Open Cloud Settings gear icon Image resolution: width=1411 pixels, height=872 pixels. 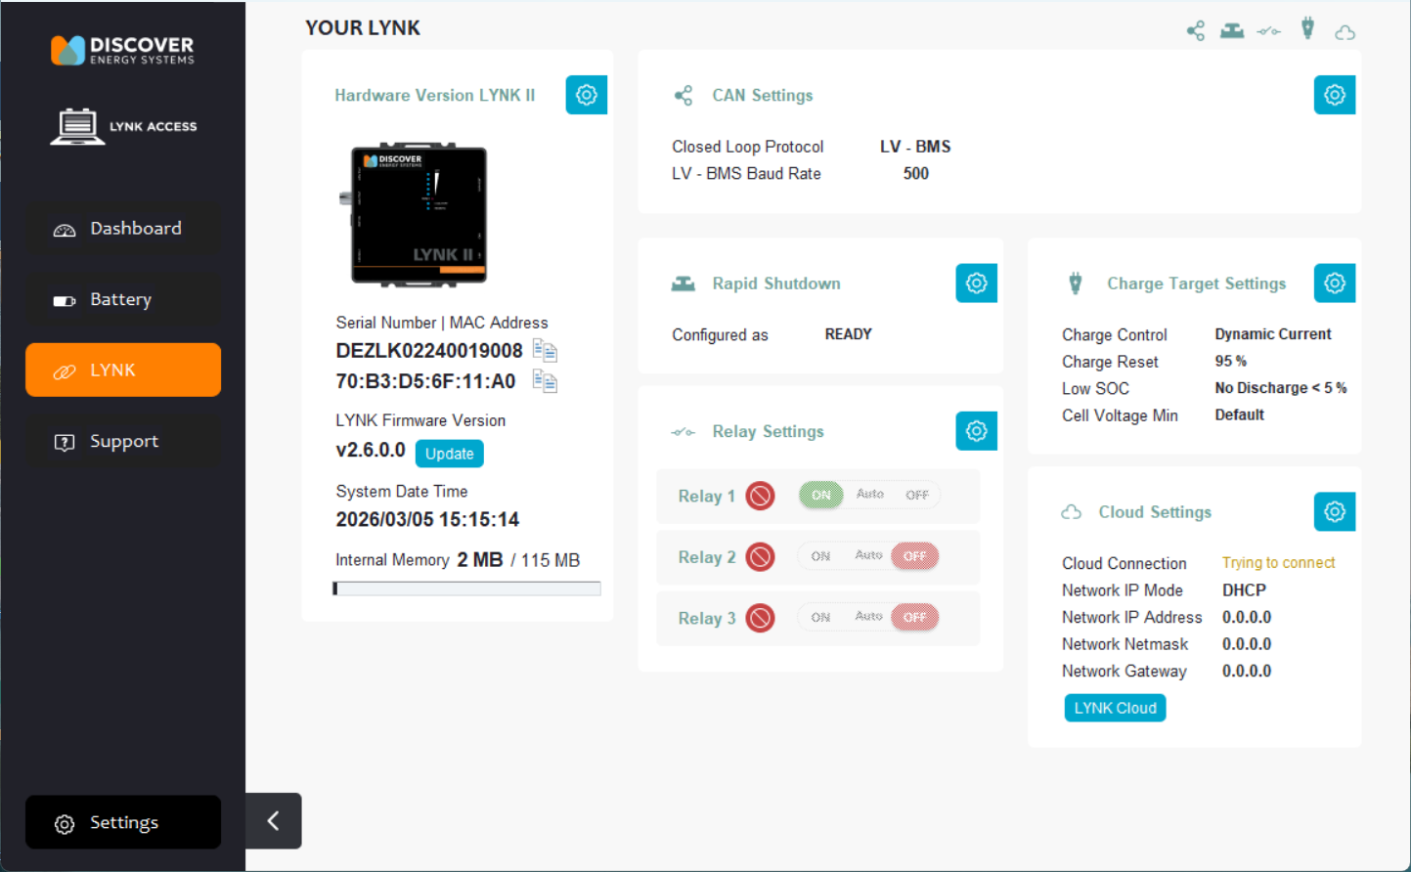tap(1334, 511)
